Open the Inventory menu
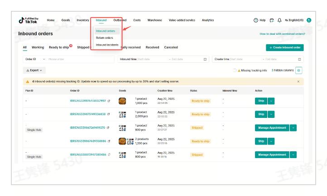 (x=83, y=20)
